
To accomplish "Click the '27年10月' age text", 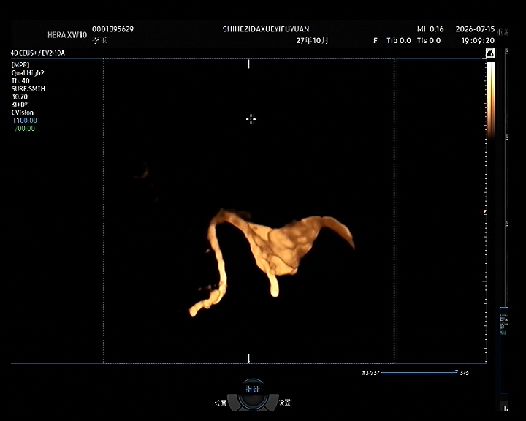I will 312,41.
